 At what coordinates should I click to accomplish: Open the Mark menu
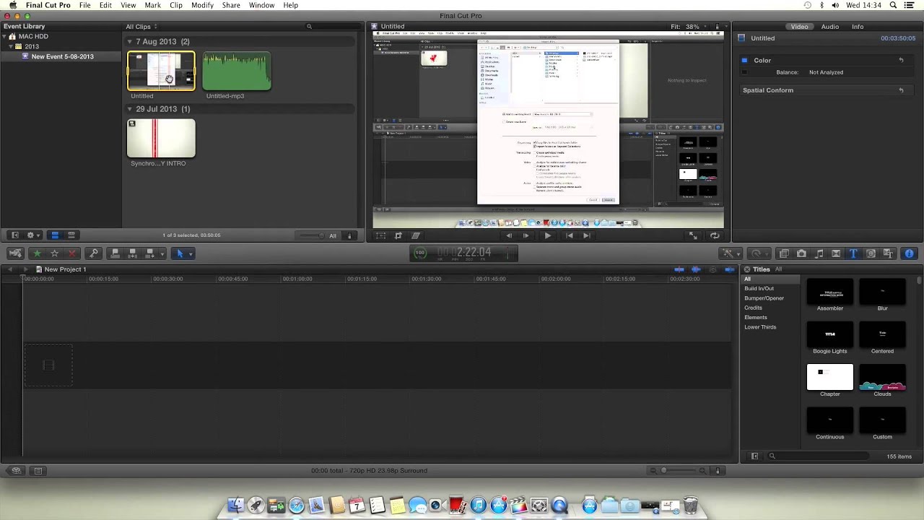point(152,5)
